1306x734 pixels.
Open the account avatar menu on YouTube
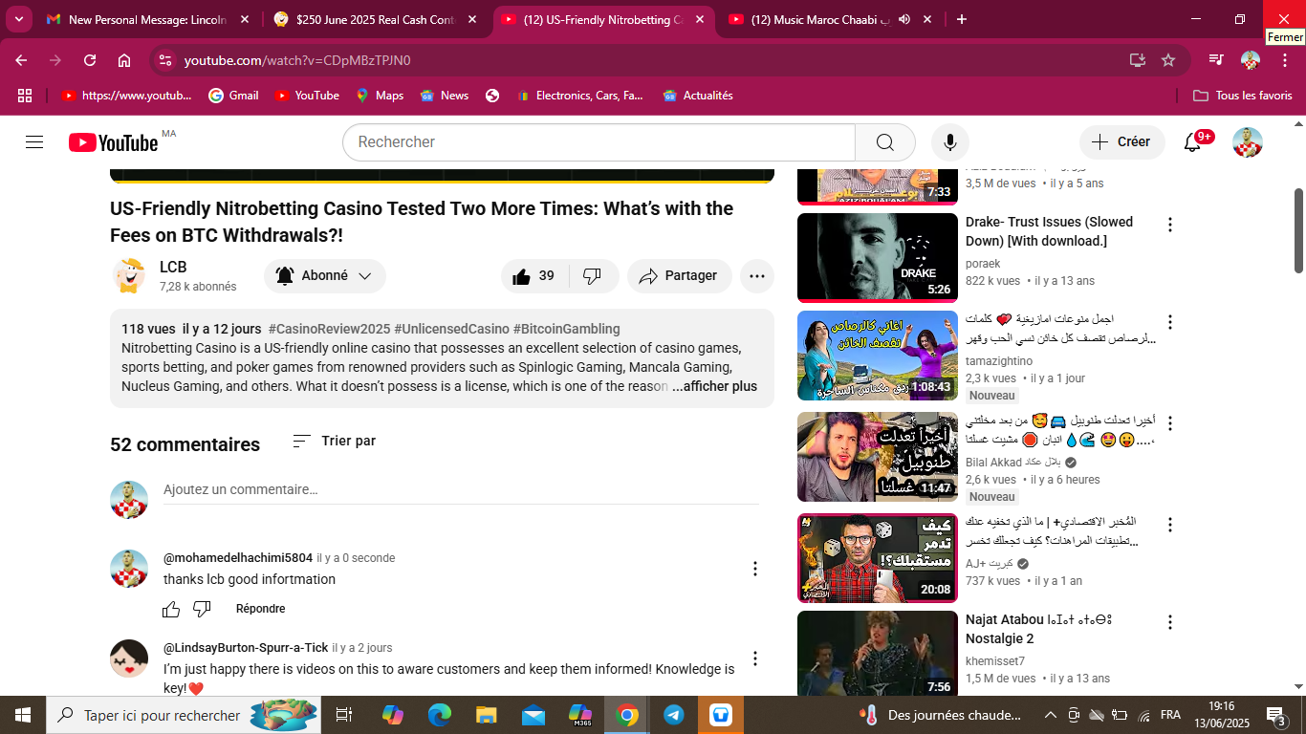[x=1248, y=142]
